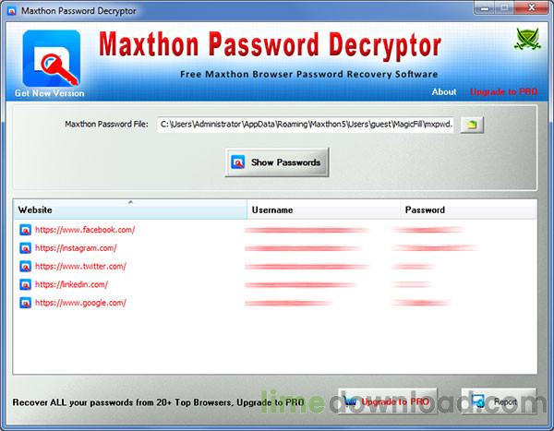Click the Maxthon Password File path field

tap(306, 125)
